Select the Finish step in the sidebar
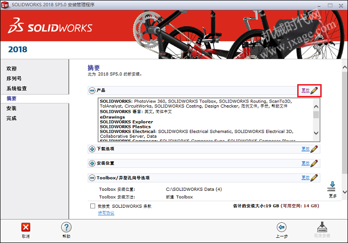 click(12, 118)
